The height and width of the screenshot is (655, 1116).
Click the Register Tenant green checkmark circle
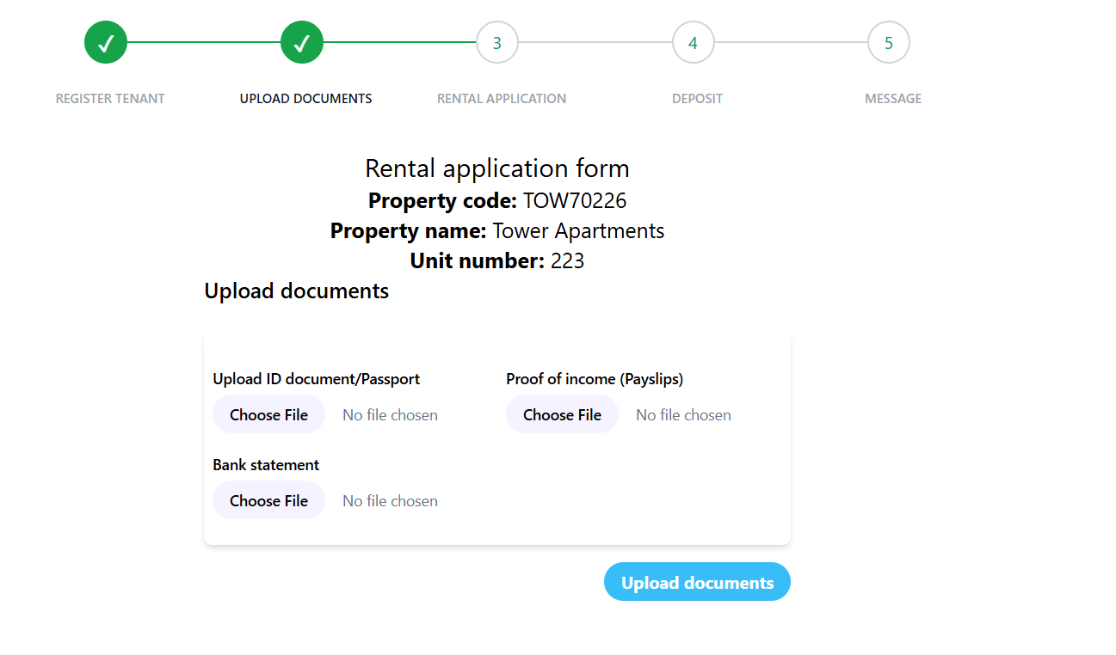106,42
